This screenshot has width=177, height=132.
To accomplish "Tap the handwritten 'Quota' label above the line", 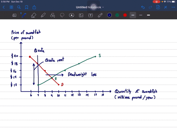I will click(x=39, y=50).
